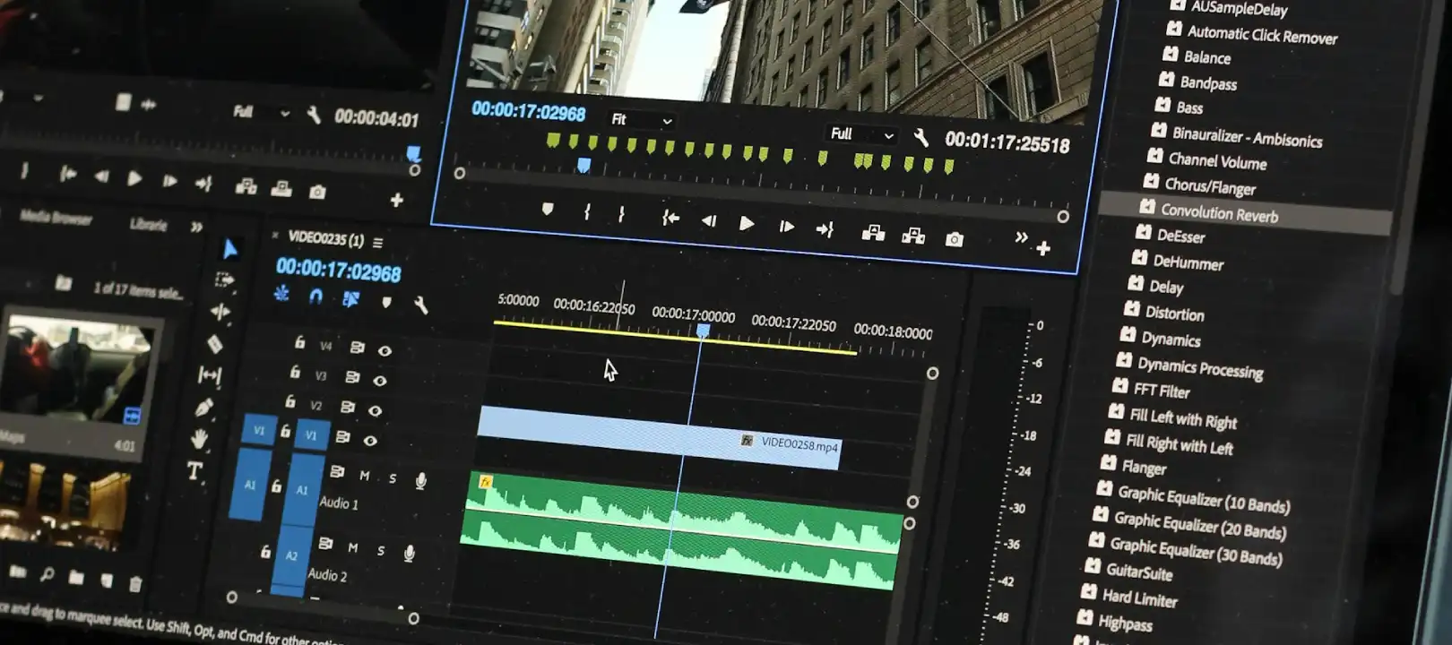
Task: Step forward one frame in Program monitor
Action: click(786, 228)
